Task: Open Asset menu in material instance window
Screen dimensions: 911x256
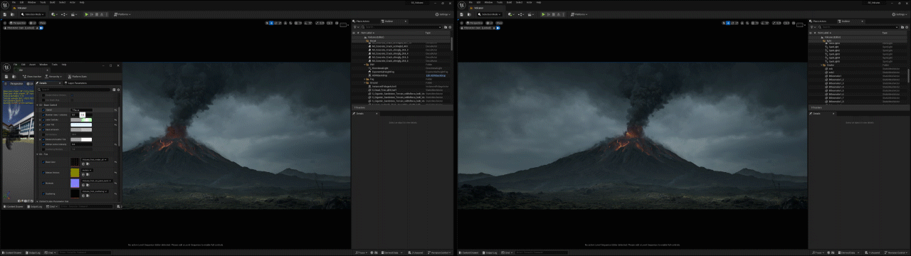Action: pyautogui.click(x=32, y=64)
